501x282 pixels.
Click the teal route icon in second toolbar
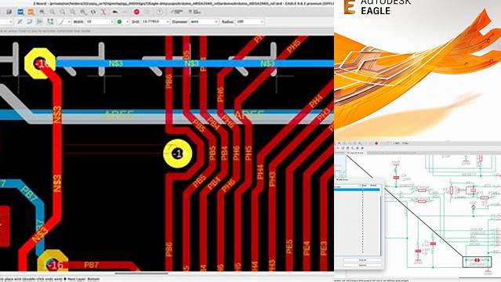tap(50, 22)
